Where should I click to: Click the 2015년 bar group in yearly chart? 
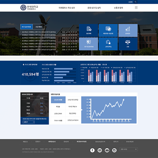click(x=91, y=76)
